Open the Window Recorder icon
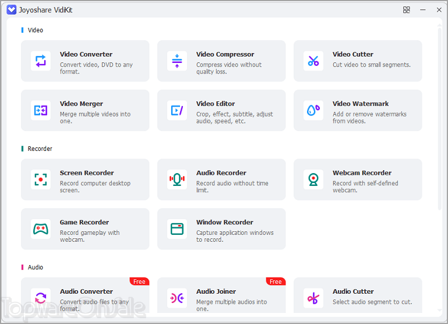 177,229
